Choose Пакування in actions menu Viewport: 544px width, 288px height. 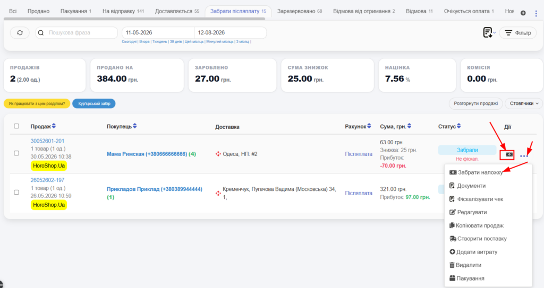(466, 278)
